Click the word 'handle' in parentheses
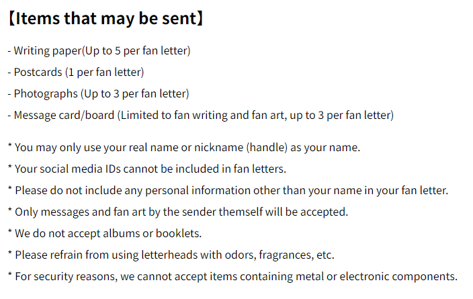Viewport: 473px width, 299px height. (x=267, y=148)
